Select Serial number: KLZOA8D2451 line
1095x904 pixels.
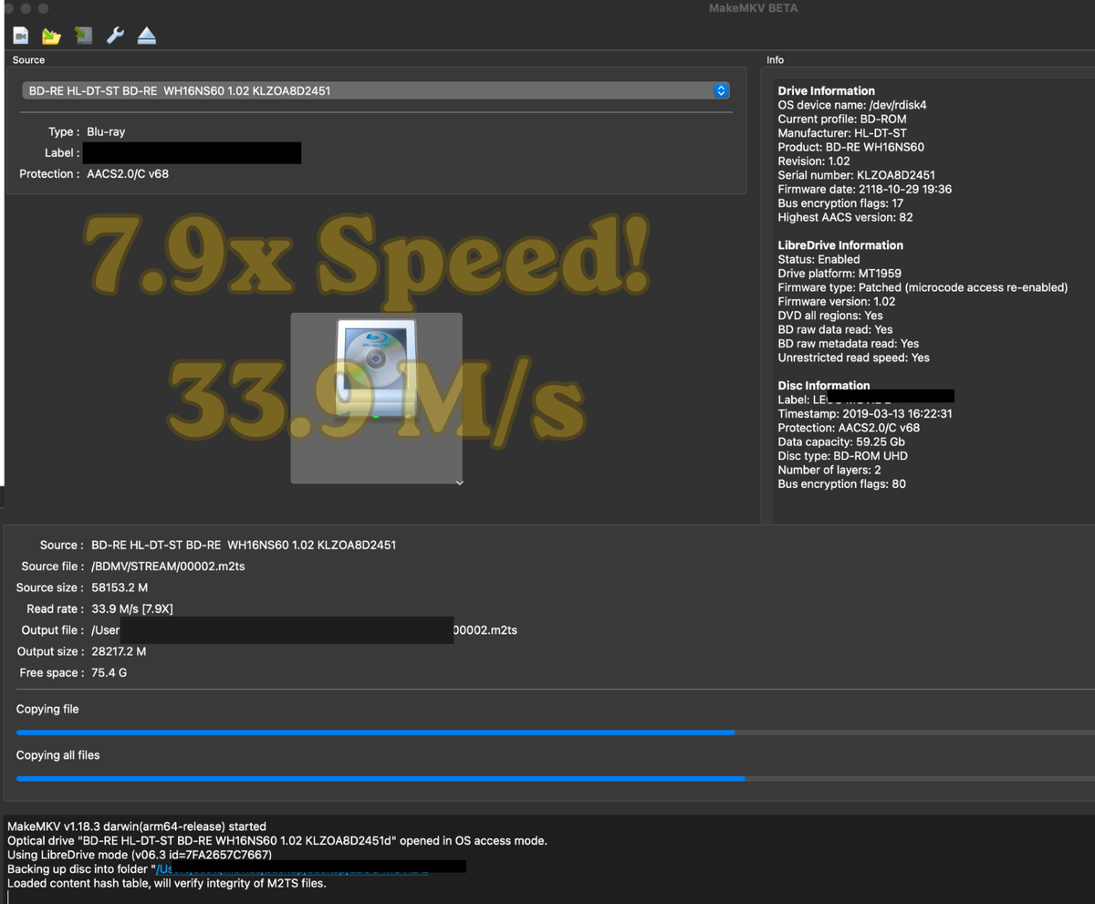(856, 175)
